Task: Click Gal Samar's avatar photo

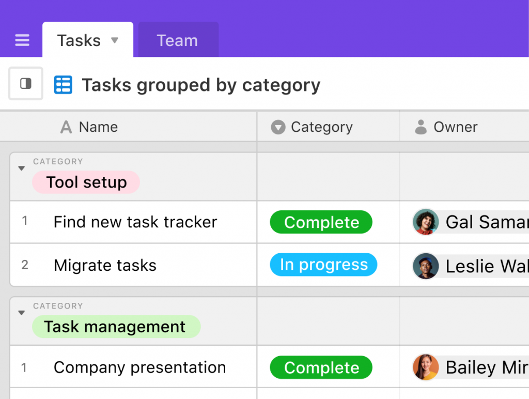Action: click(x=426, y=222)
